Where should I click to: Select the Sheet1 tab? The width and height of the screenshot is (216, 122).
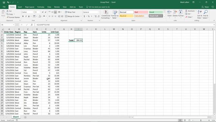[16, 117]
